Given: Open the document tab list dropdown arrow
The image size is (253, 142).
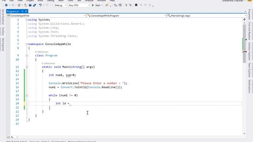Looking at the screenshot, I should coord(245,11).
